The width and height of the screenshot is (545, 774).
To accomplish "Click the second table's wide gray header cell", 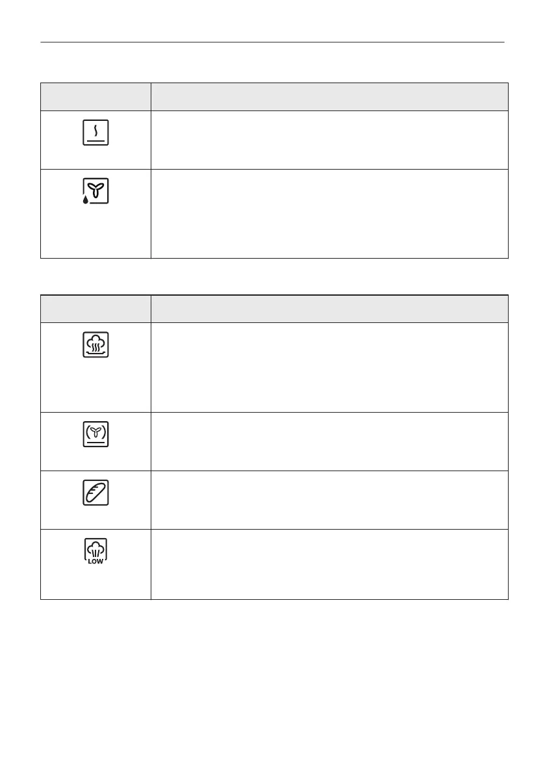I will (x=329, y=309).
